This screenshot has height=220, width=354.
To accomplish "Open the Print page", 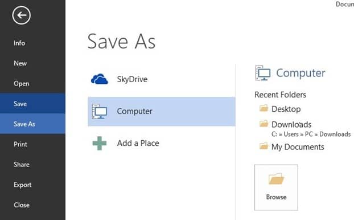I will (x=20, y=144).
